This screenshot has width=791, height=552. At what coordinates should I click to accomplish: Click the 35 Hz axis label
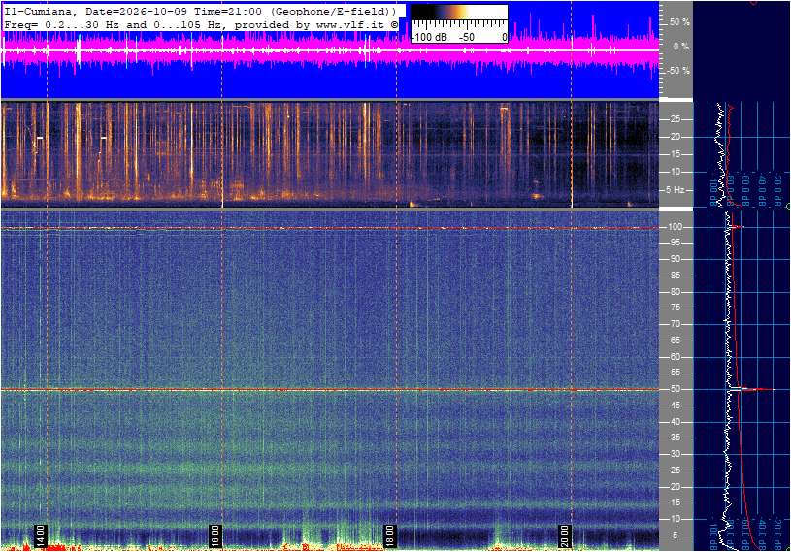coord(675,438)
